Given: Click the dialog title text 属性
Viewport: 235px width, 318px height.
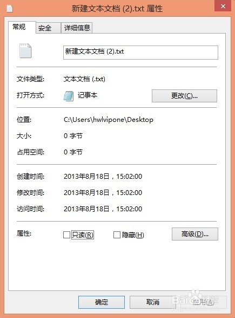Looking at the screenshot, I should pos(155,9).
